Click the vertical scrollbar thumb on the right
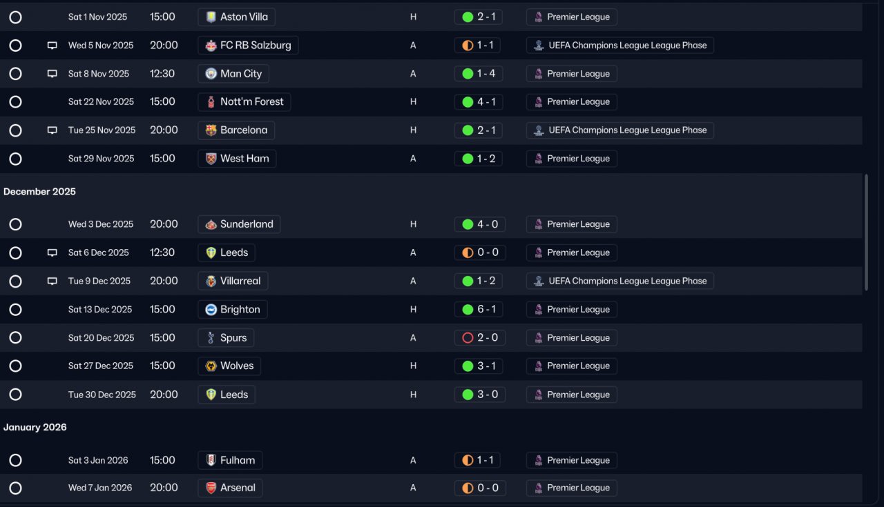The image size is (884, 507). (x=866, y=232)
